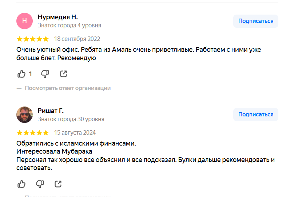This screenshot has width=290, height=197.
Task: Like Нурмедия Н.'s review with thumbs up
Action: [21, 74]
